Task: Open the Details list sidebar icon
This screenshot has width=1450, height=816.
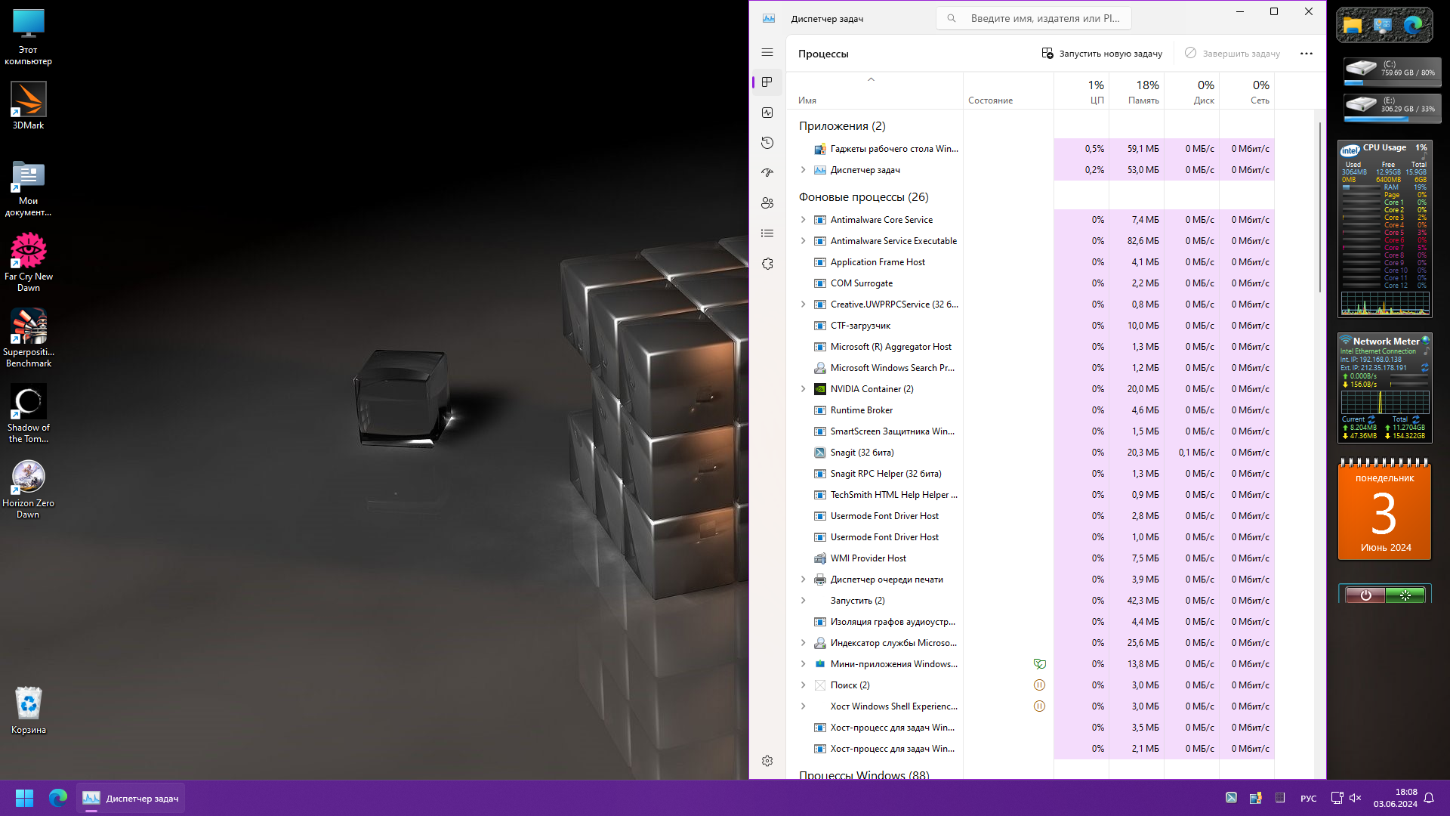Action: click(x=767, y=233)
